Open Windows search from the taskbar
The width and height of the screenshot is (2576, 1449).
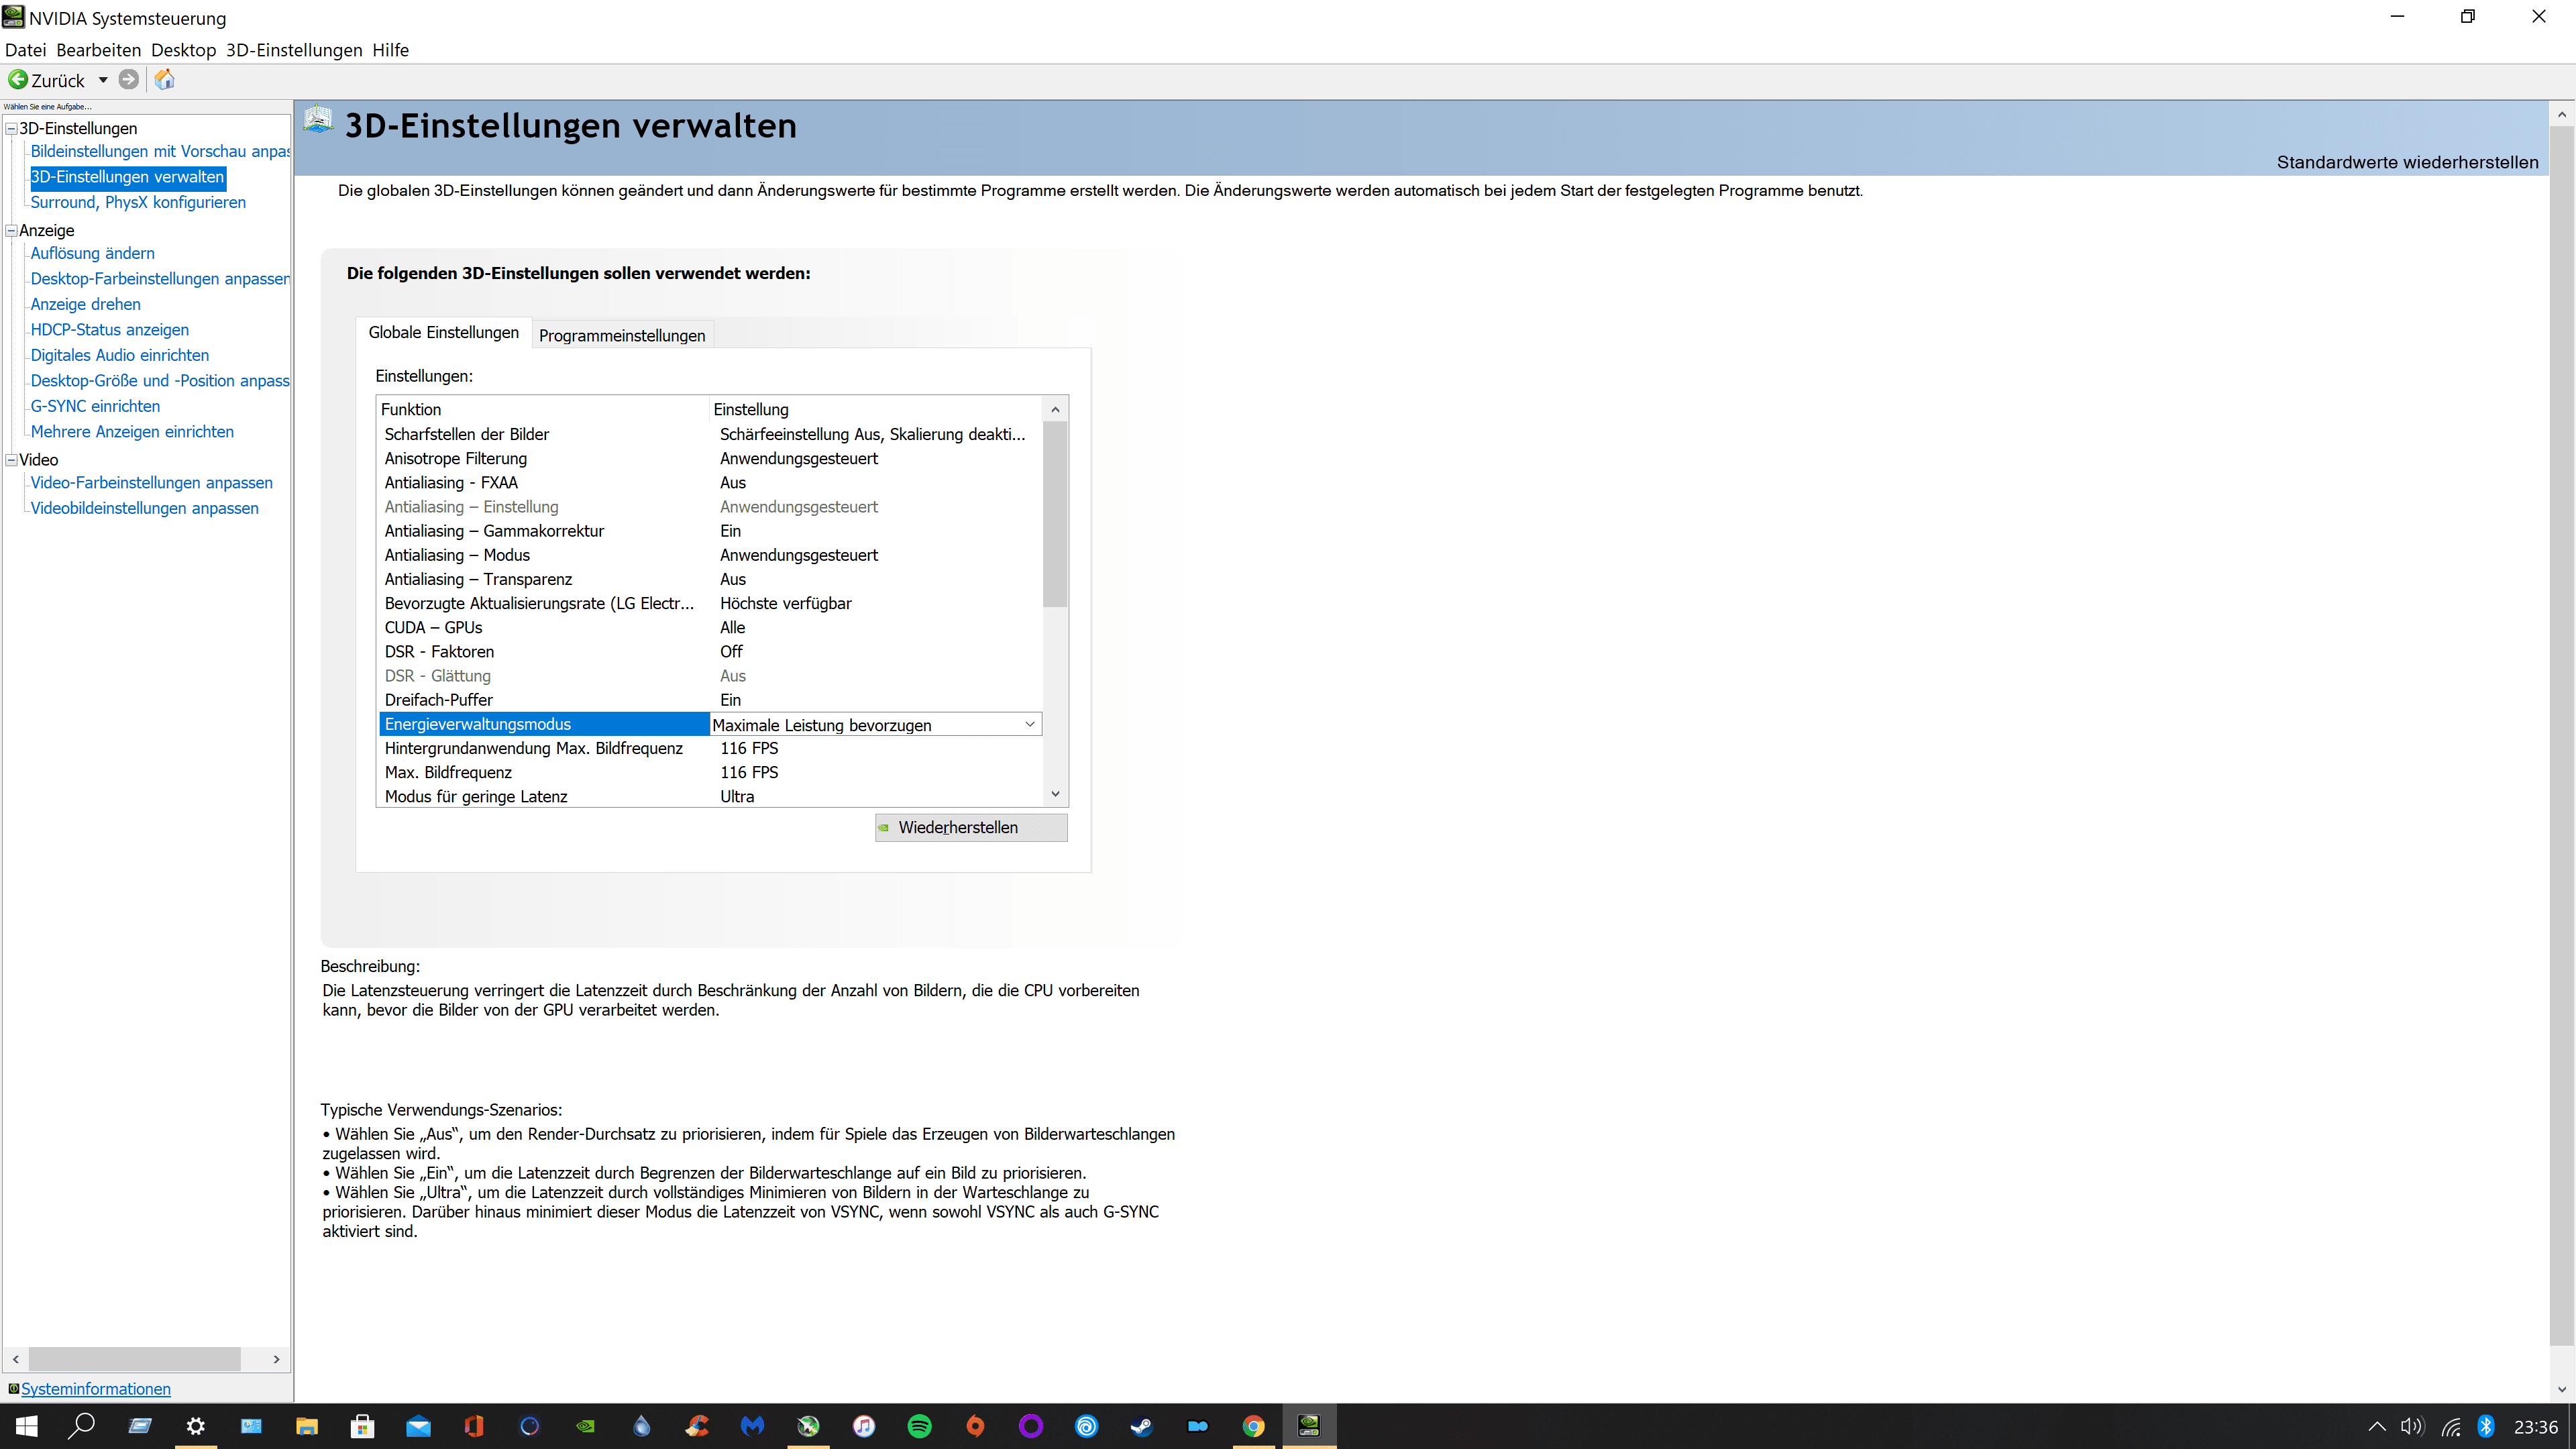pyautogui.click(x=82, y=1426)
